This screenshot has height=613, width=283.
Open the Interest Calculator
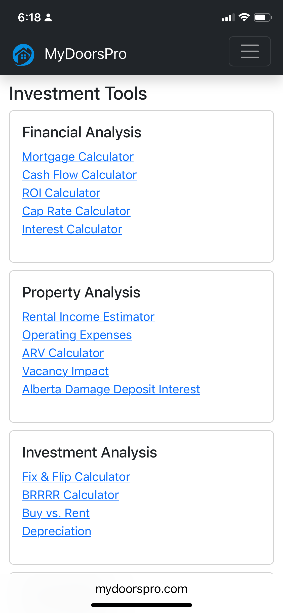click(72, 229)
